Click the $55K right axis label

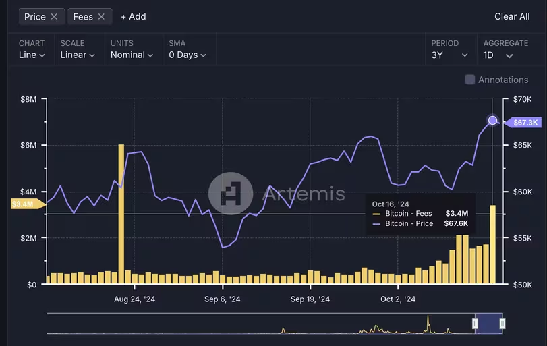pyautogui.click(x=522, y=238)
